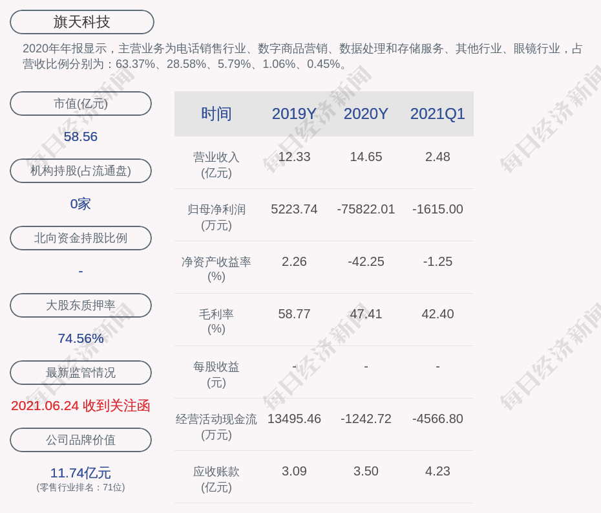Open the 最新监管情况 label pill
This screenshot has width=601, height=513.
point(81,373)
